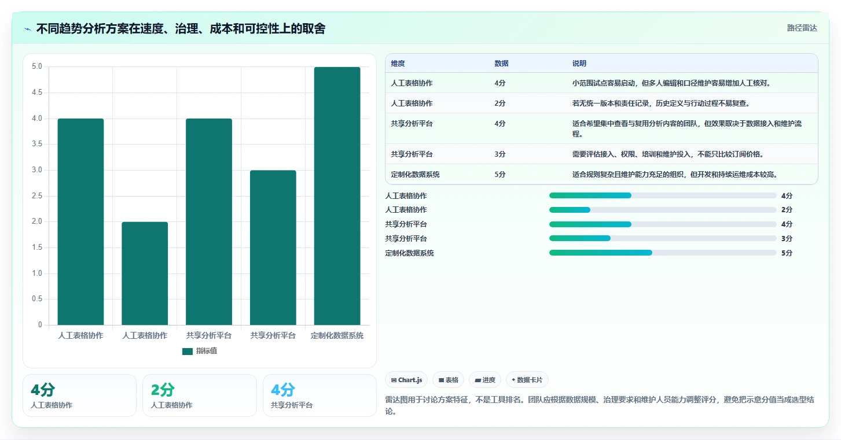The height and width of the screenshot is (440, 841).
Task: Click the 维度 column header
Action: [398, 64]
